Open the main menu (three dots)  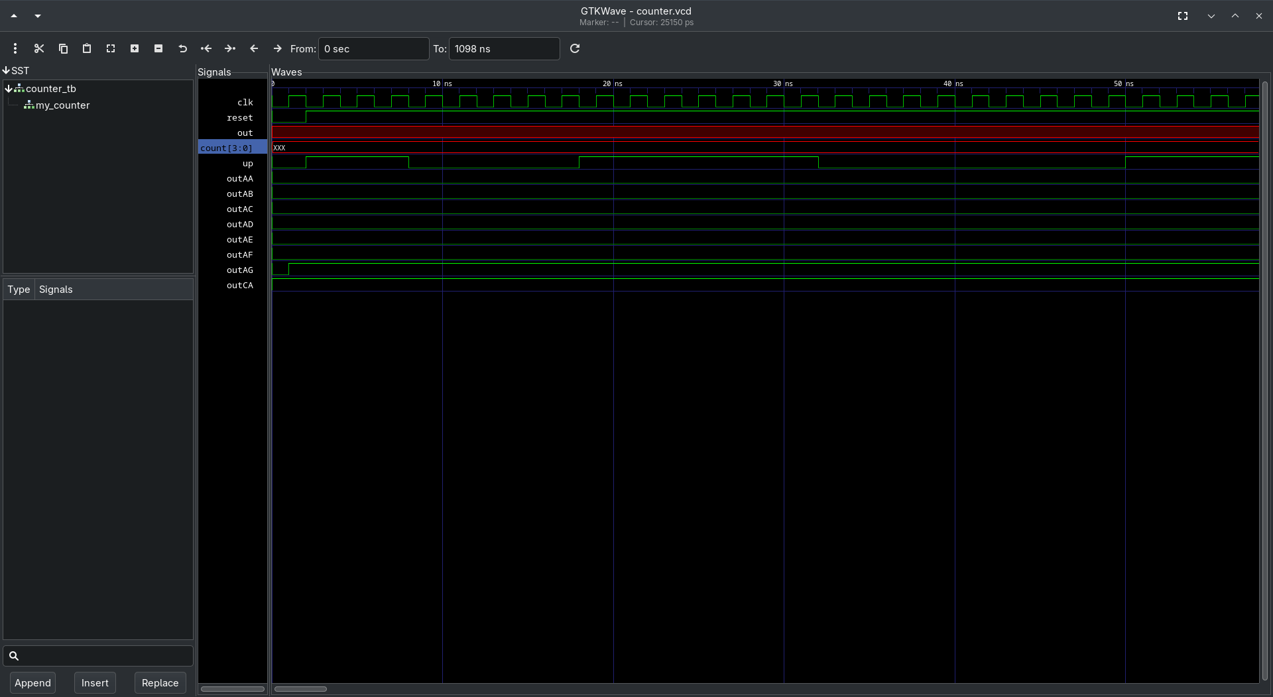[x=15, y=48]
